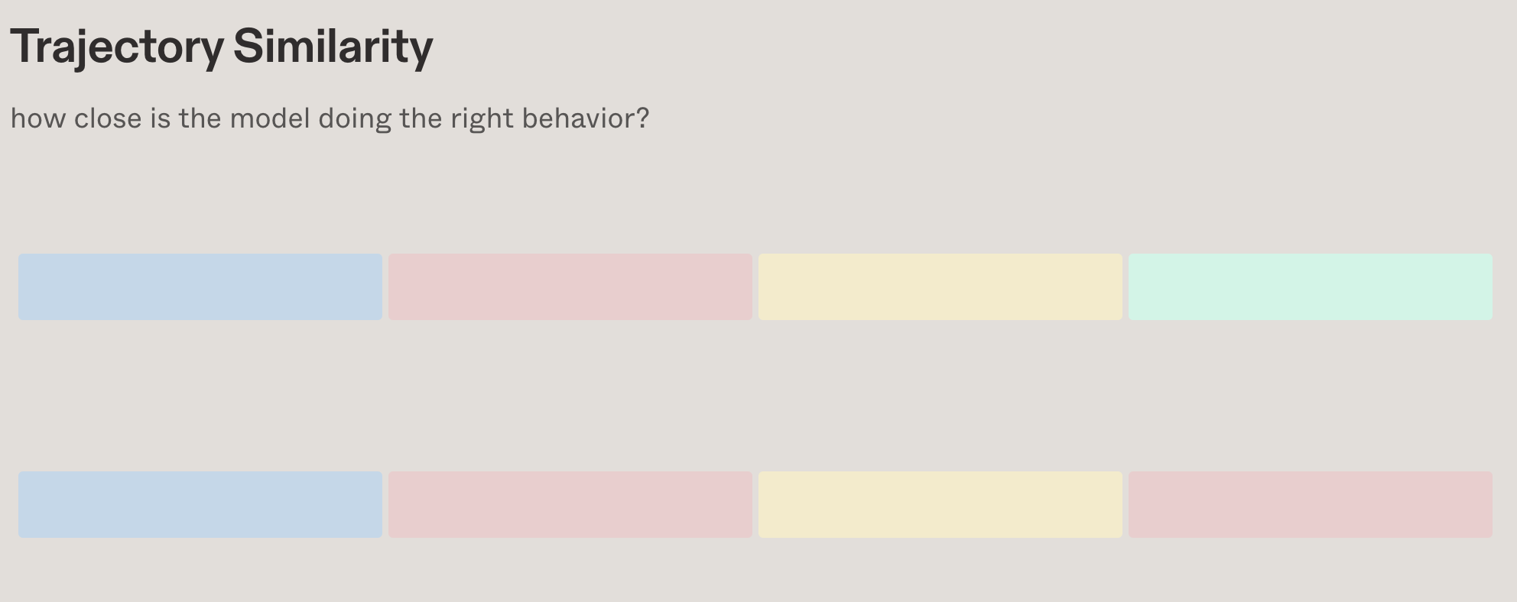Select the mint green block
Screen dimensions: 1517x602
click(1311, 287)
